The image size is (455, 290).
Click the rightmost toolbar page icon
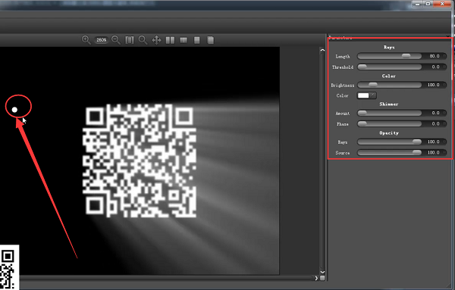pos(211,40)
